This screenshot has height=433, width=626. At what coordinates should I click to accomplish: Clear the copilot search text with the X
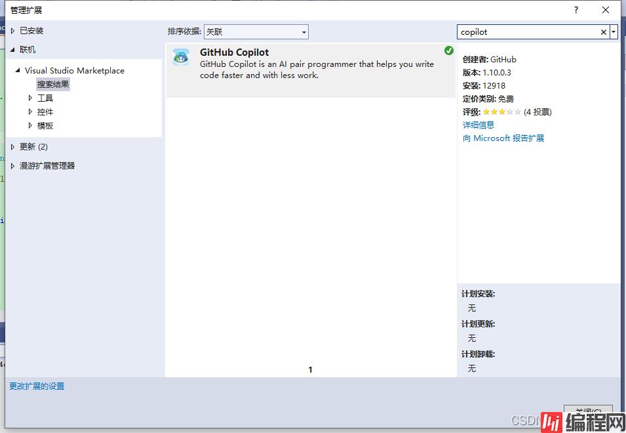[603, 32]
